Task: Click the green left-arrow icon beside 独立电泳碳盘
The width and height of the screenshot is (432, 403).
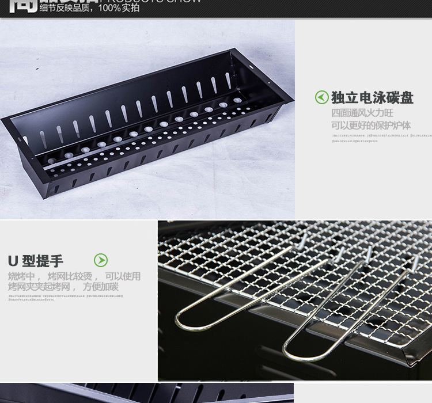Action: (x=321, y=97)
